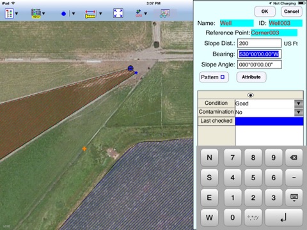
Task: Tap the backspace key on keypad
Action: point(294,158)
